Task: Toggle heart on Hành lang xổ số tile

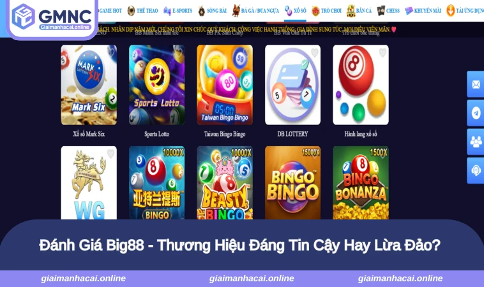Action: coord(382,53)
